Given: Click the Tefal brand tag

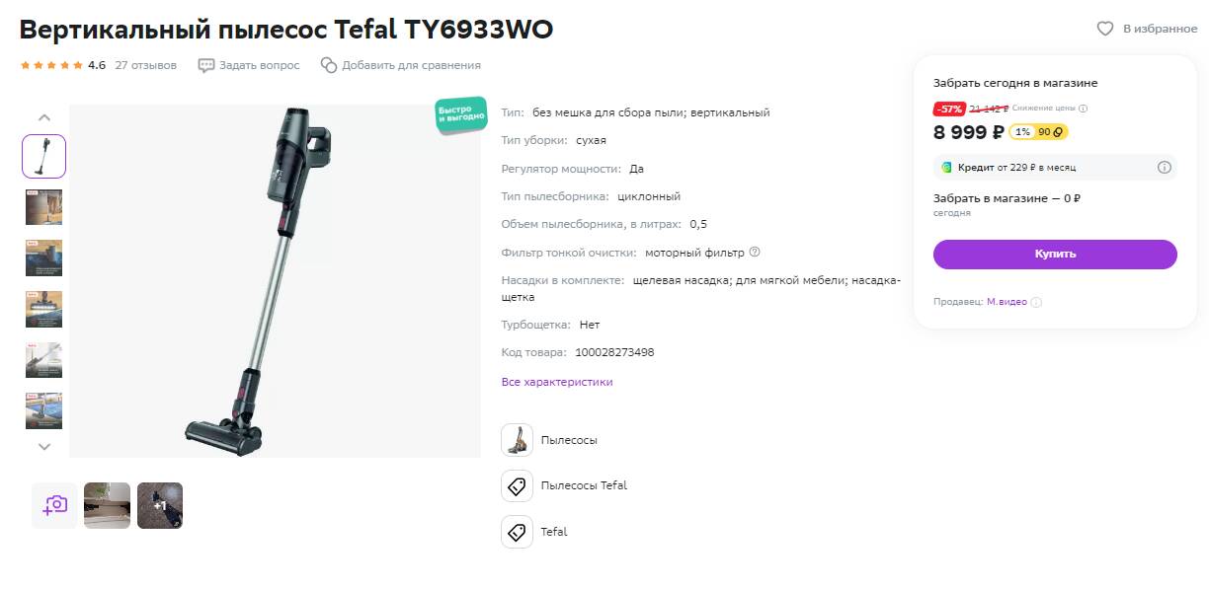Looking at the screenshot, I should coord(554,532).
